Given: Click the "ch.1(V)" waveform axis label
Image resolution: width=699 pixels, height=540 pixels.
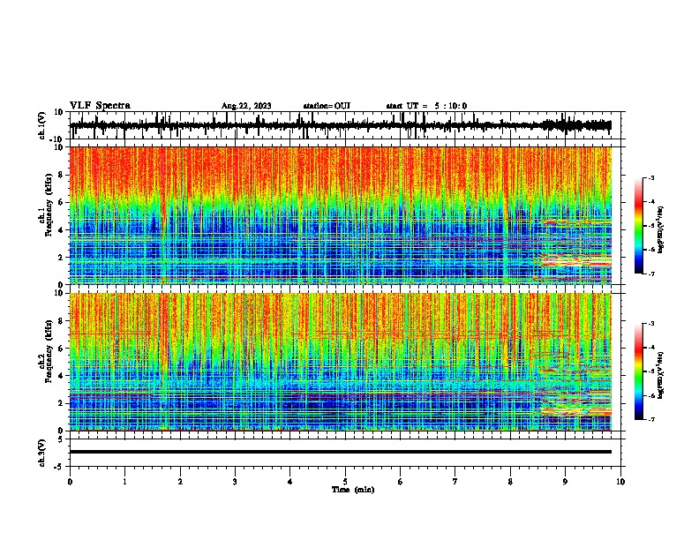Looking at the screenshot, I should [42, 125].
